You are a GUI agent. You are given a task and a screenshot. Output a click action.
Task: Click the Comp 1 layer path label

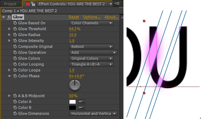click(x=29, y=11)
